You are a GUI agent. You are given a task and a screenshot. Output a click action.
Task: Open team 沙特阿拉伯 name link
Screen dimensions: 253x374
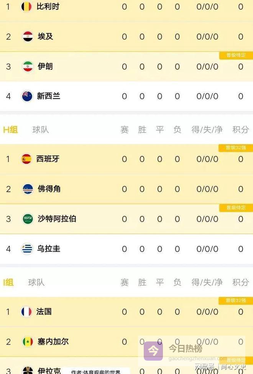[57, 219]
